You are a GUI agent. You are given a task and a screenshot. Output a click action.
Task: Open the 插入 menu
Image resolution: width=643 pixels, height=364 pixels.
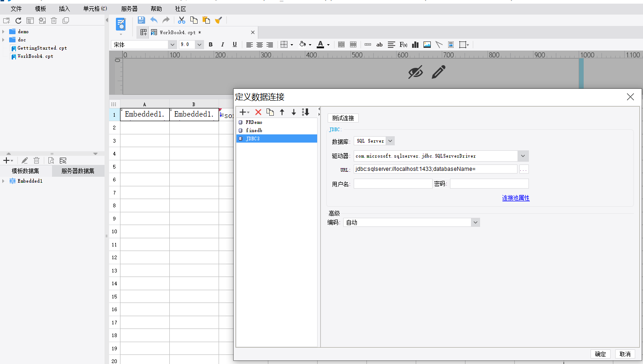(64, 9)
